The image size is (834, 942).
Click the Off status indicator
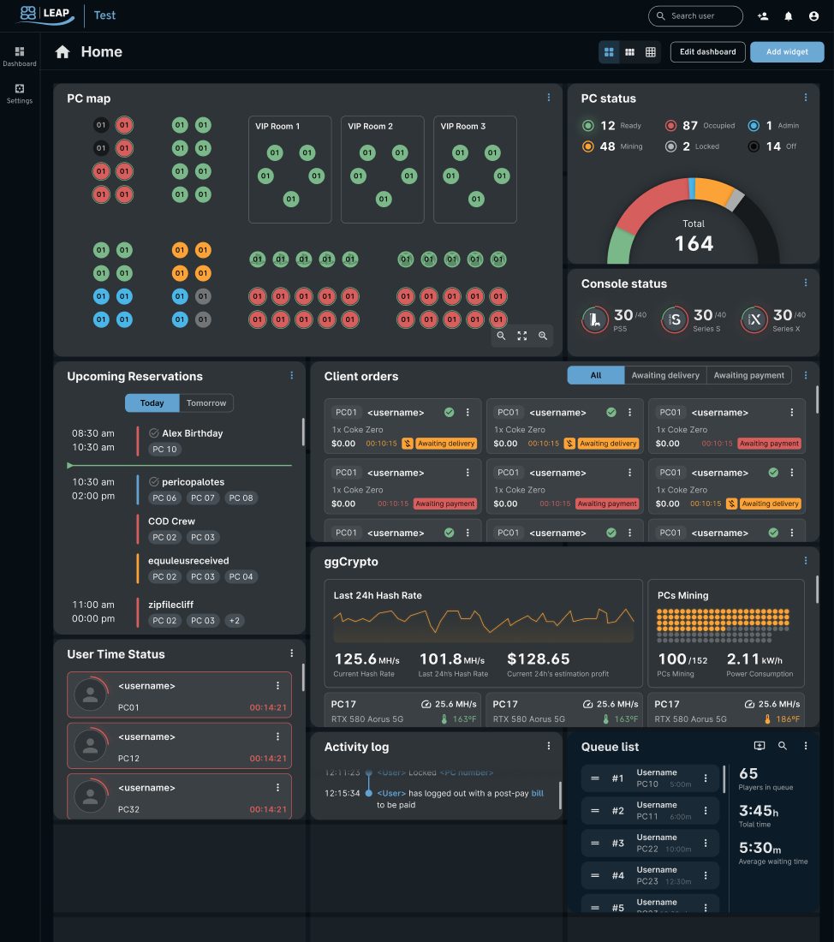click(x=754, y=146)
